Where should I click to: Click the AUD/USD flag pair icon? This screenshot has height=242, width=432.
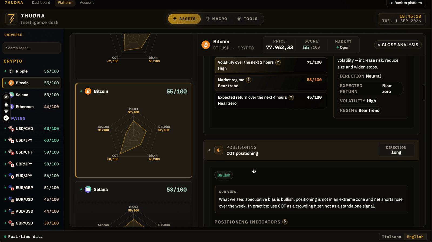(x=11, y=212)
